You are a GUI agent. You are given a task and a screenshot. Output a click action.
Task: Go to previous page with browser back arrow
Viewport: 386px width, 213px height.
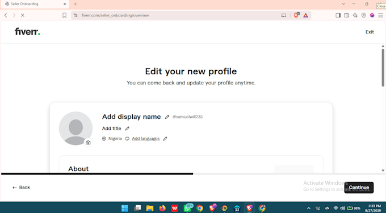[x=6, y=15]
